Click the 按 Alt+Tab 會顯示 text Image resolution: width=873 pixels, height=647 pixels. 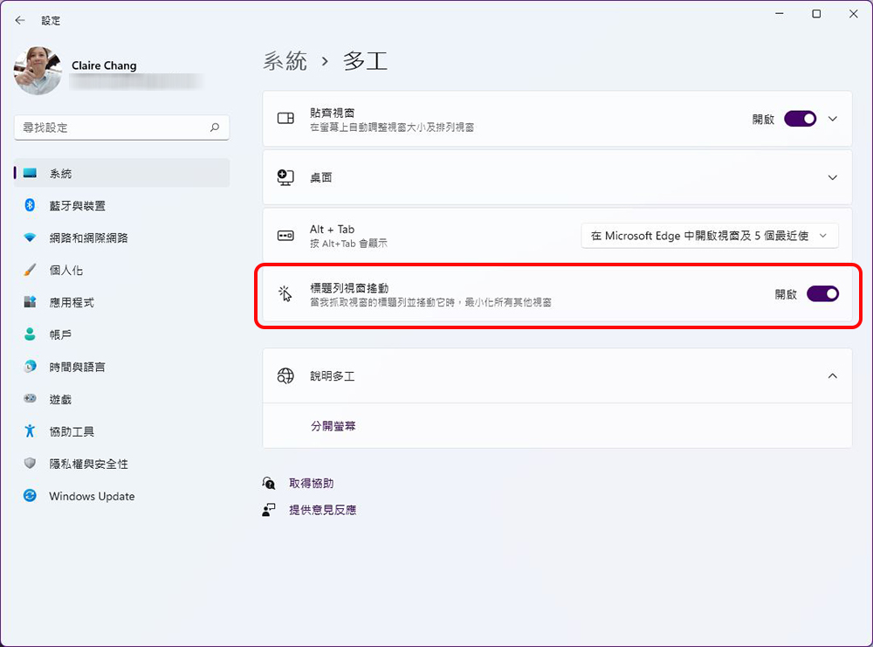click(348, 244)
